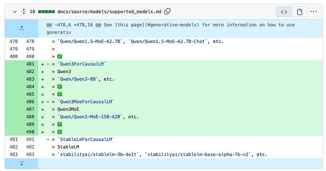Image resolution: width=326 pixels, height=171 pixels.
Task: Switch to rich rendered diff view
Action: pyautogui.click(x=300, y=12)
